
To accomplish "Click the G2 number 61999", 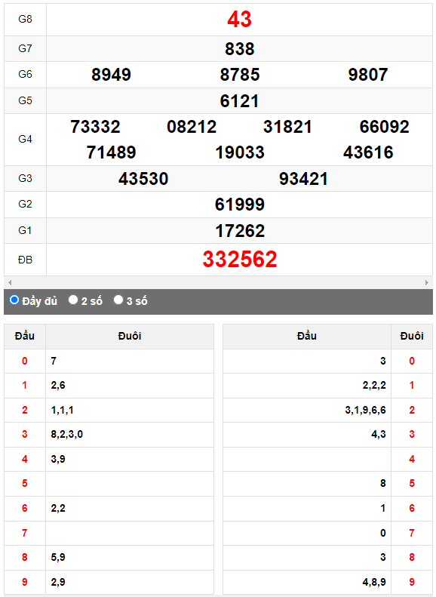I will click(x=240, y=205).
